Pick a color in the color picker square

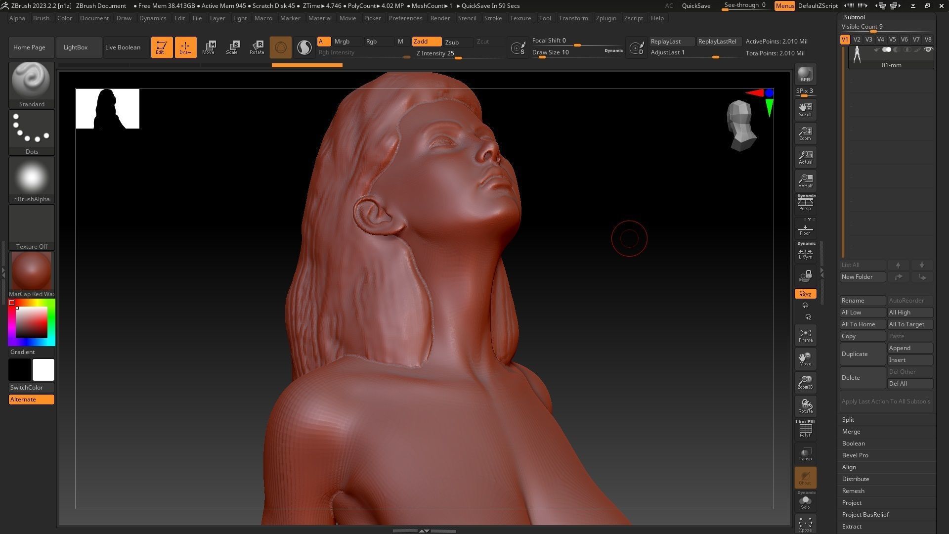tap(32, 322)
